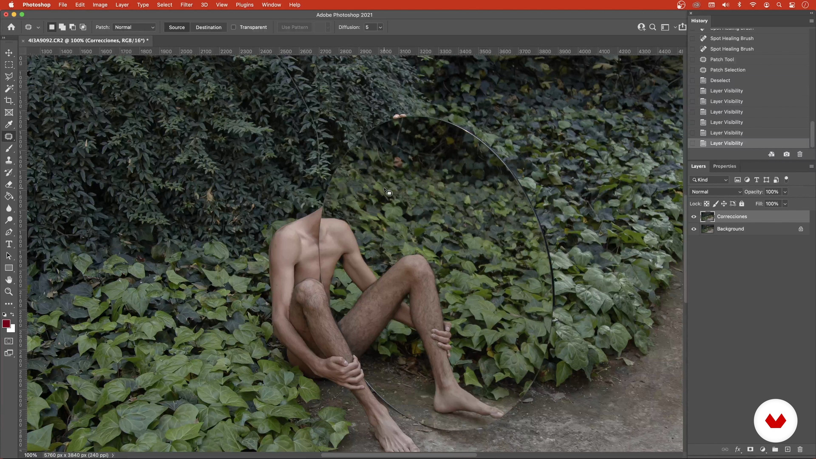
Task: Create a new layer icon
Action: (x=788, y=449)
